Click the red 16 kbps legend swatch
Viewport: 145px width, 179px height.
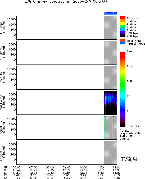click(123, 17)
